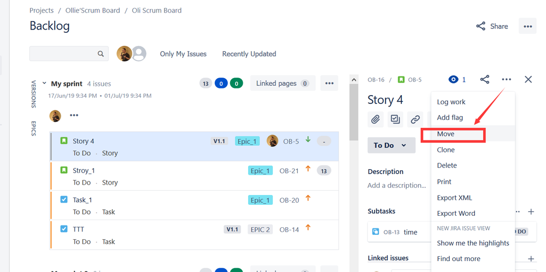The width and height of the screenshot is (546, 272).
Task: Click the search magnifier icon
Action: [101, 54]
